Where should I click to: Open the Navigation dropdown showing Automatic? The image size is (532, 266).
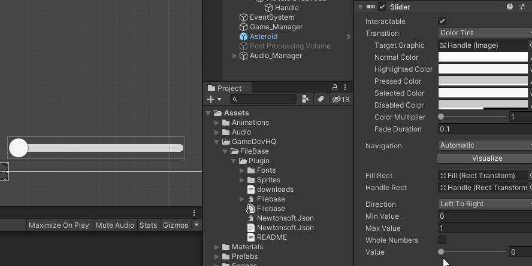pyautogui.click(x=485, y=145)
